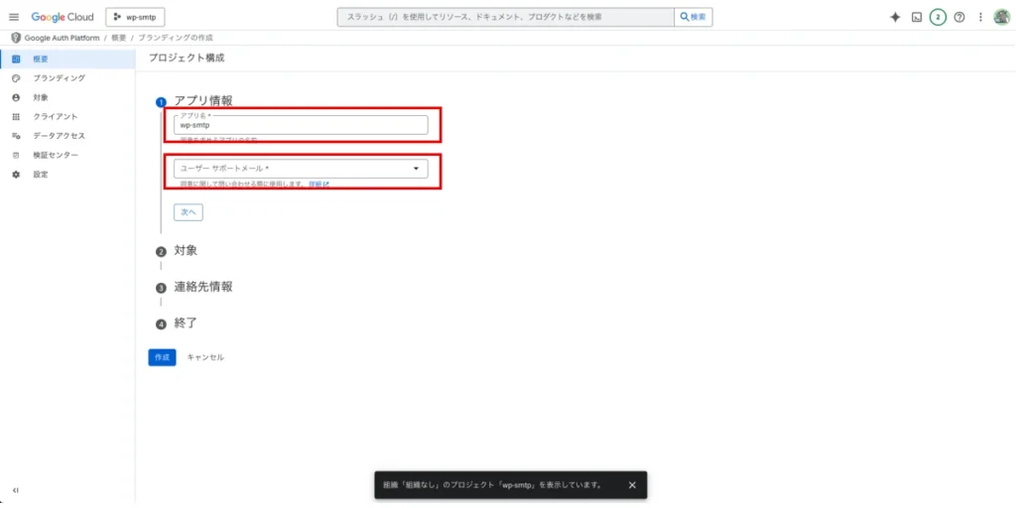This screenshot has width=1016, height=508.
Task: Select ブランディング in the sidebar
Action: pos(59,77)
